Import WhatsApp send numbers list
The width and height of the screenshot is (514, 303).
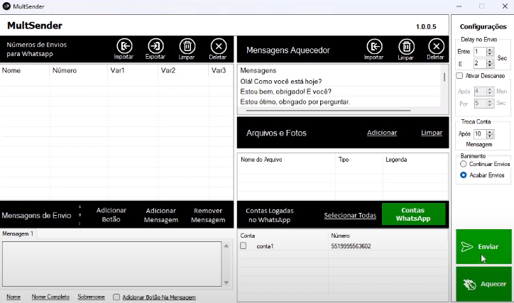click(x=124, y=49)
